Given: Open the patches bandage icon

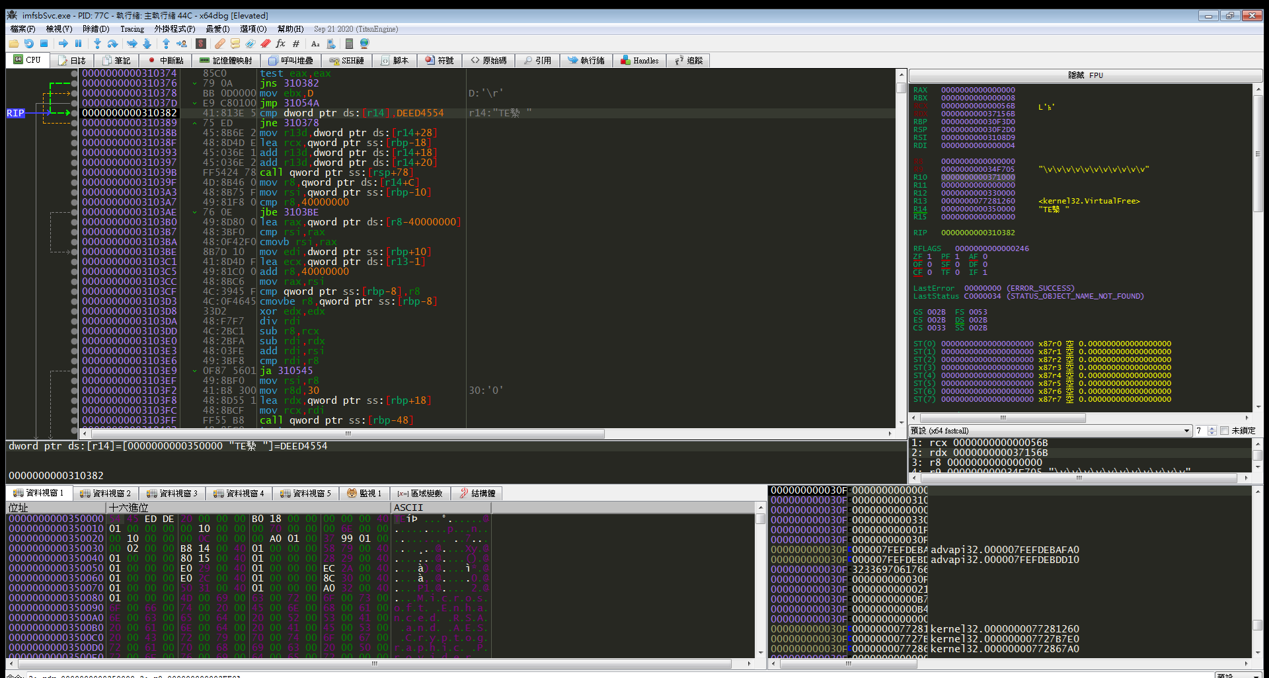Looking at the screenshot, I should 220,44.
